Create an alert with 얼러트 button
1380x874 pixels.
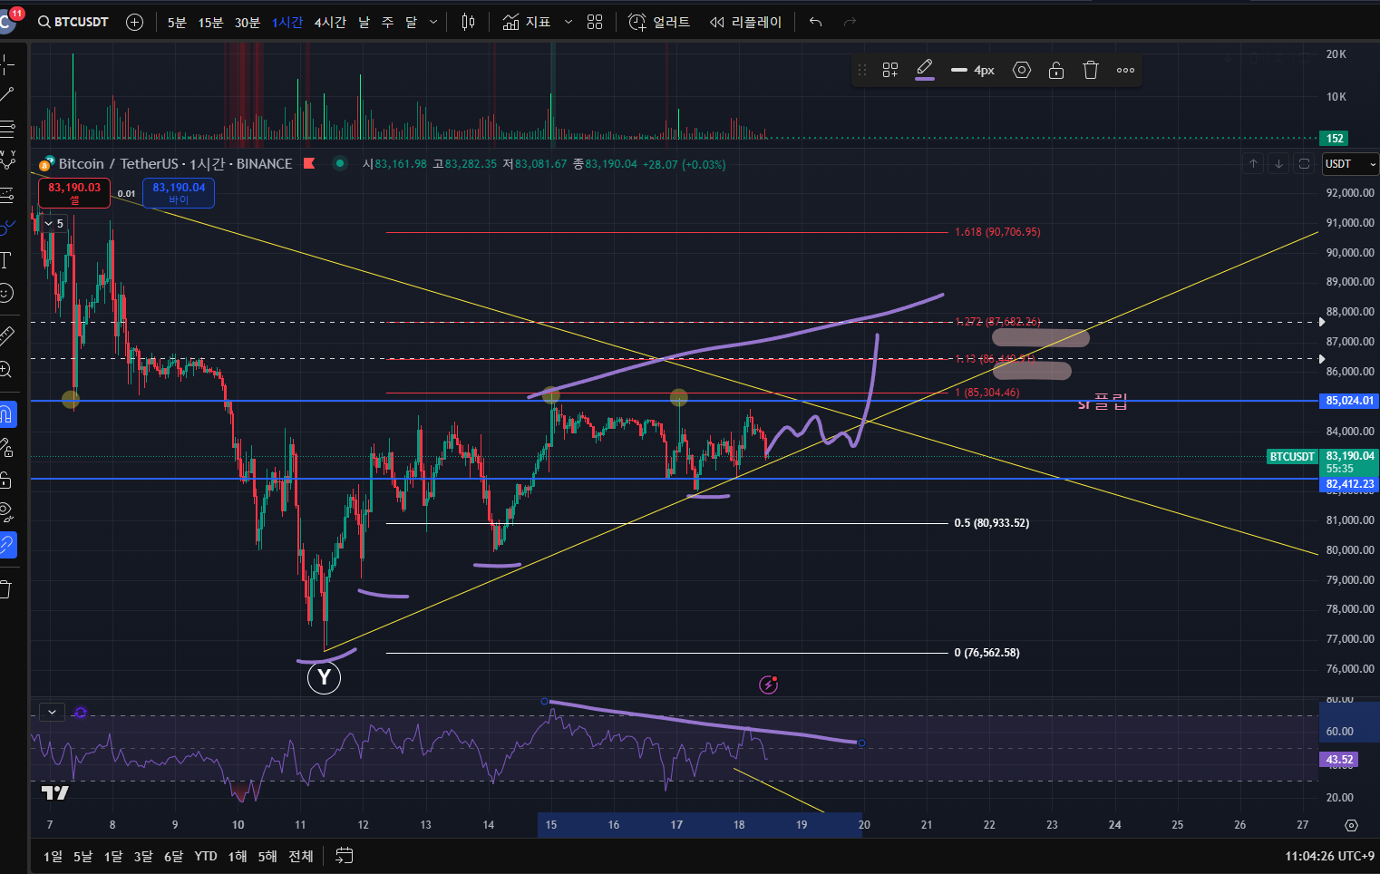tap(659, 22)
